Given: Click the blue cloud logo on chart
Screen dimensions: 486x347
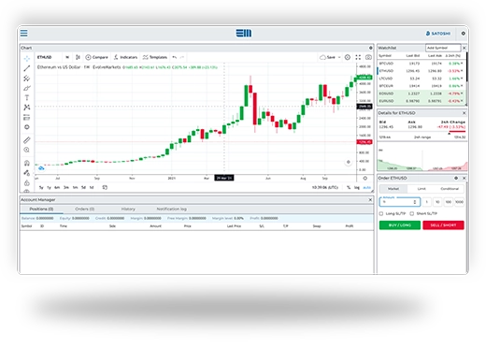Looking at the screenshot, I should pyautogui.click(x=41, y=168).
